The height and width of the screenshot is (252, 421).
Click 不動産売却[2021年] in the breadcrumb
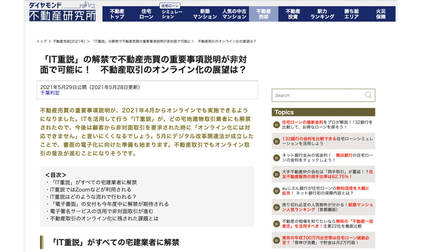coord(69,41)
